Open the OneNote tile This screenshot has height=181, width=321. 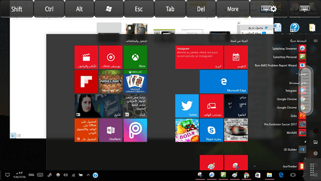111,130
